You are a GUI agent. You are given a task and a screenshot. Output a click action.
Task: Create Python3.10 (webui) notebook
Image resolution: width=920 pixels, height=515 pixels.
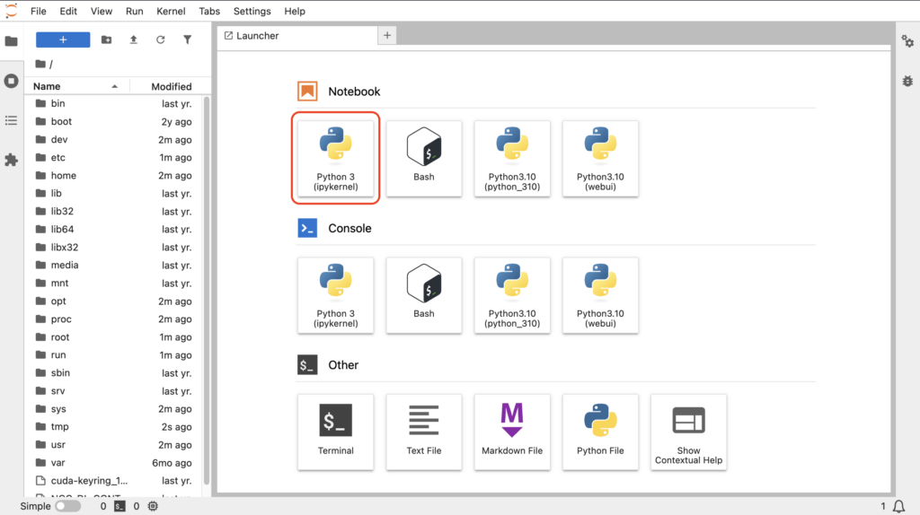(x=600, y=158)
